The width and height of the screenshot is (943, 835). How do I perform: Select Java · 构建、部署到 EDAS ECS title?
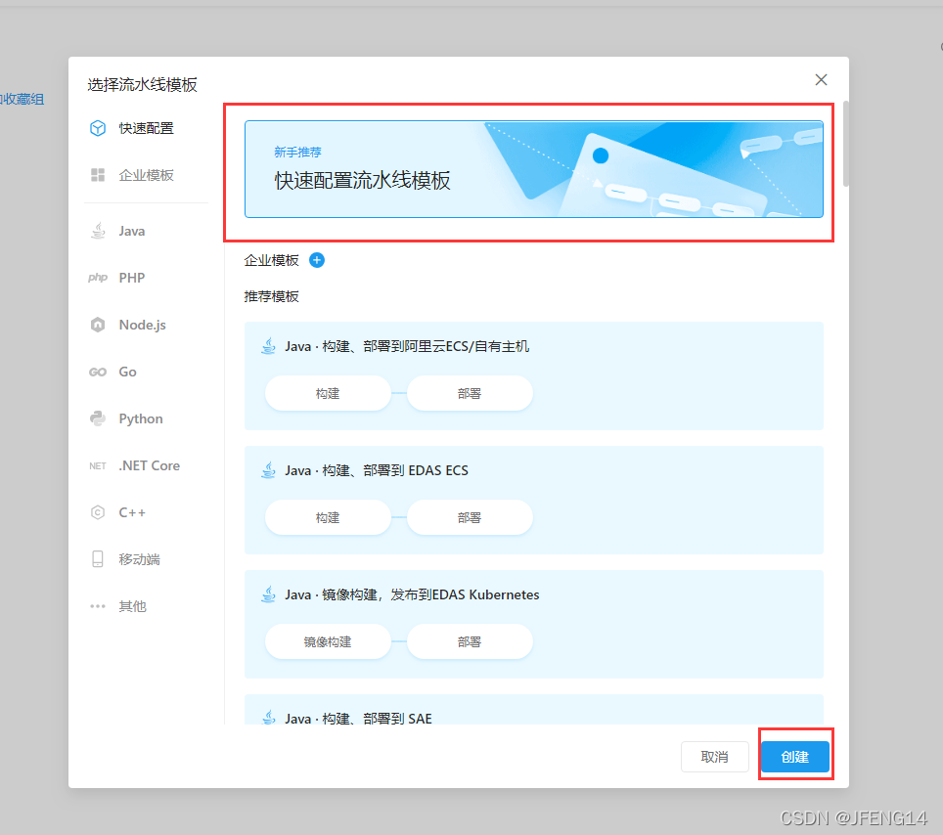(377, 470)
